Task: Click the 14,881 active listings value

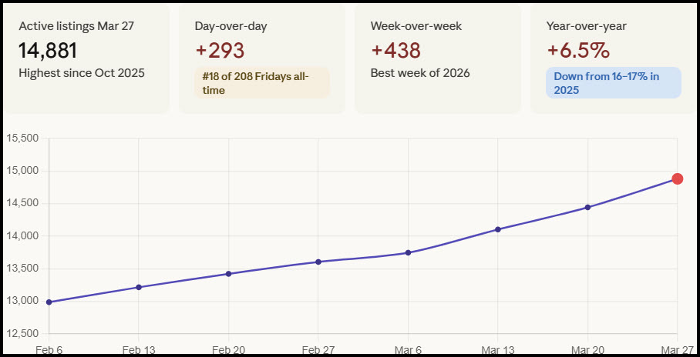Action: click(x=48, y=51)
